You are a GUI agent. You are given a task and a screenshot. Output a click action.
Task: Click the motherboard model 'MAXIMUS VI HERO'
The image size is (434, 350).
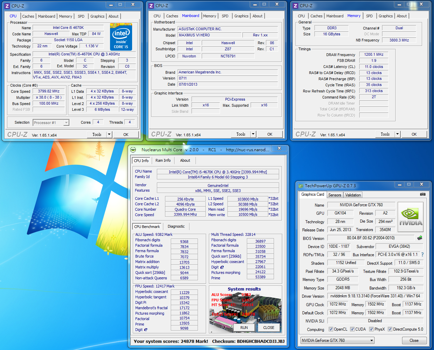(210, 35)
